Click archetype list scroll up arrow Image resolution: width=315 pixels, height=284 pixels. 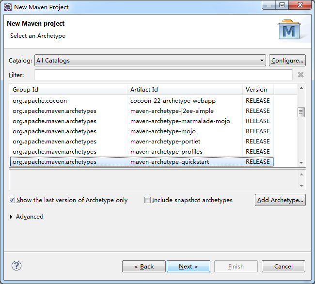[x=301, y=88]
